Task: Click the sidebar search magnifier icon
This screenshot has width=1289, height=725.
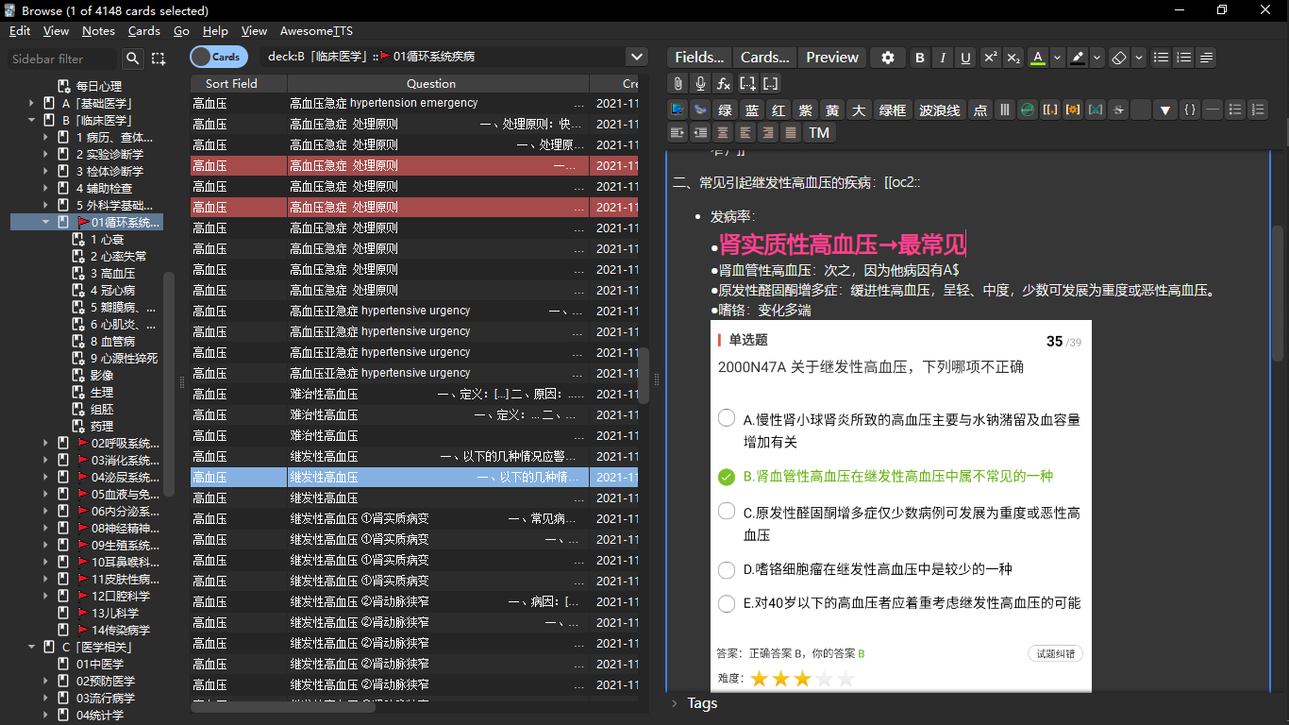Action: pyautogui.click(x=133, y=59)
